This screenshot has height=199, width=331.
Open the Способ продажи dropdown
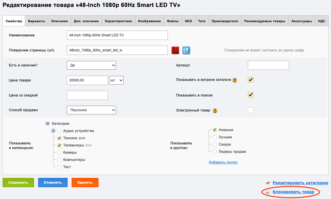point(91,110)
